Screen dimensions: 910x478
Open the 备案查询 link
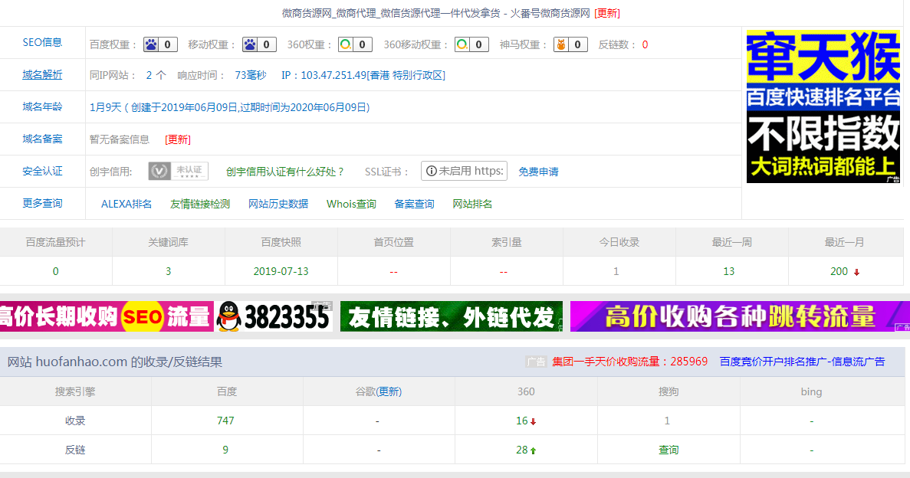click(415, 204)
